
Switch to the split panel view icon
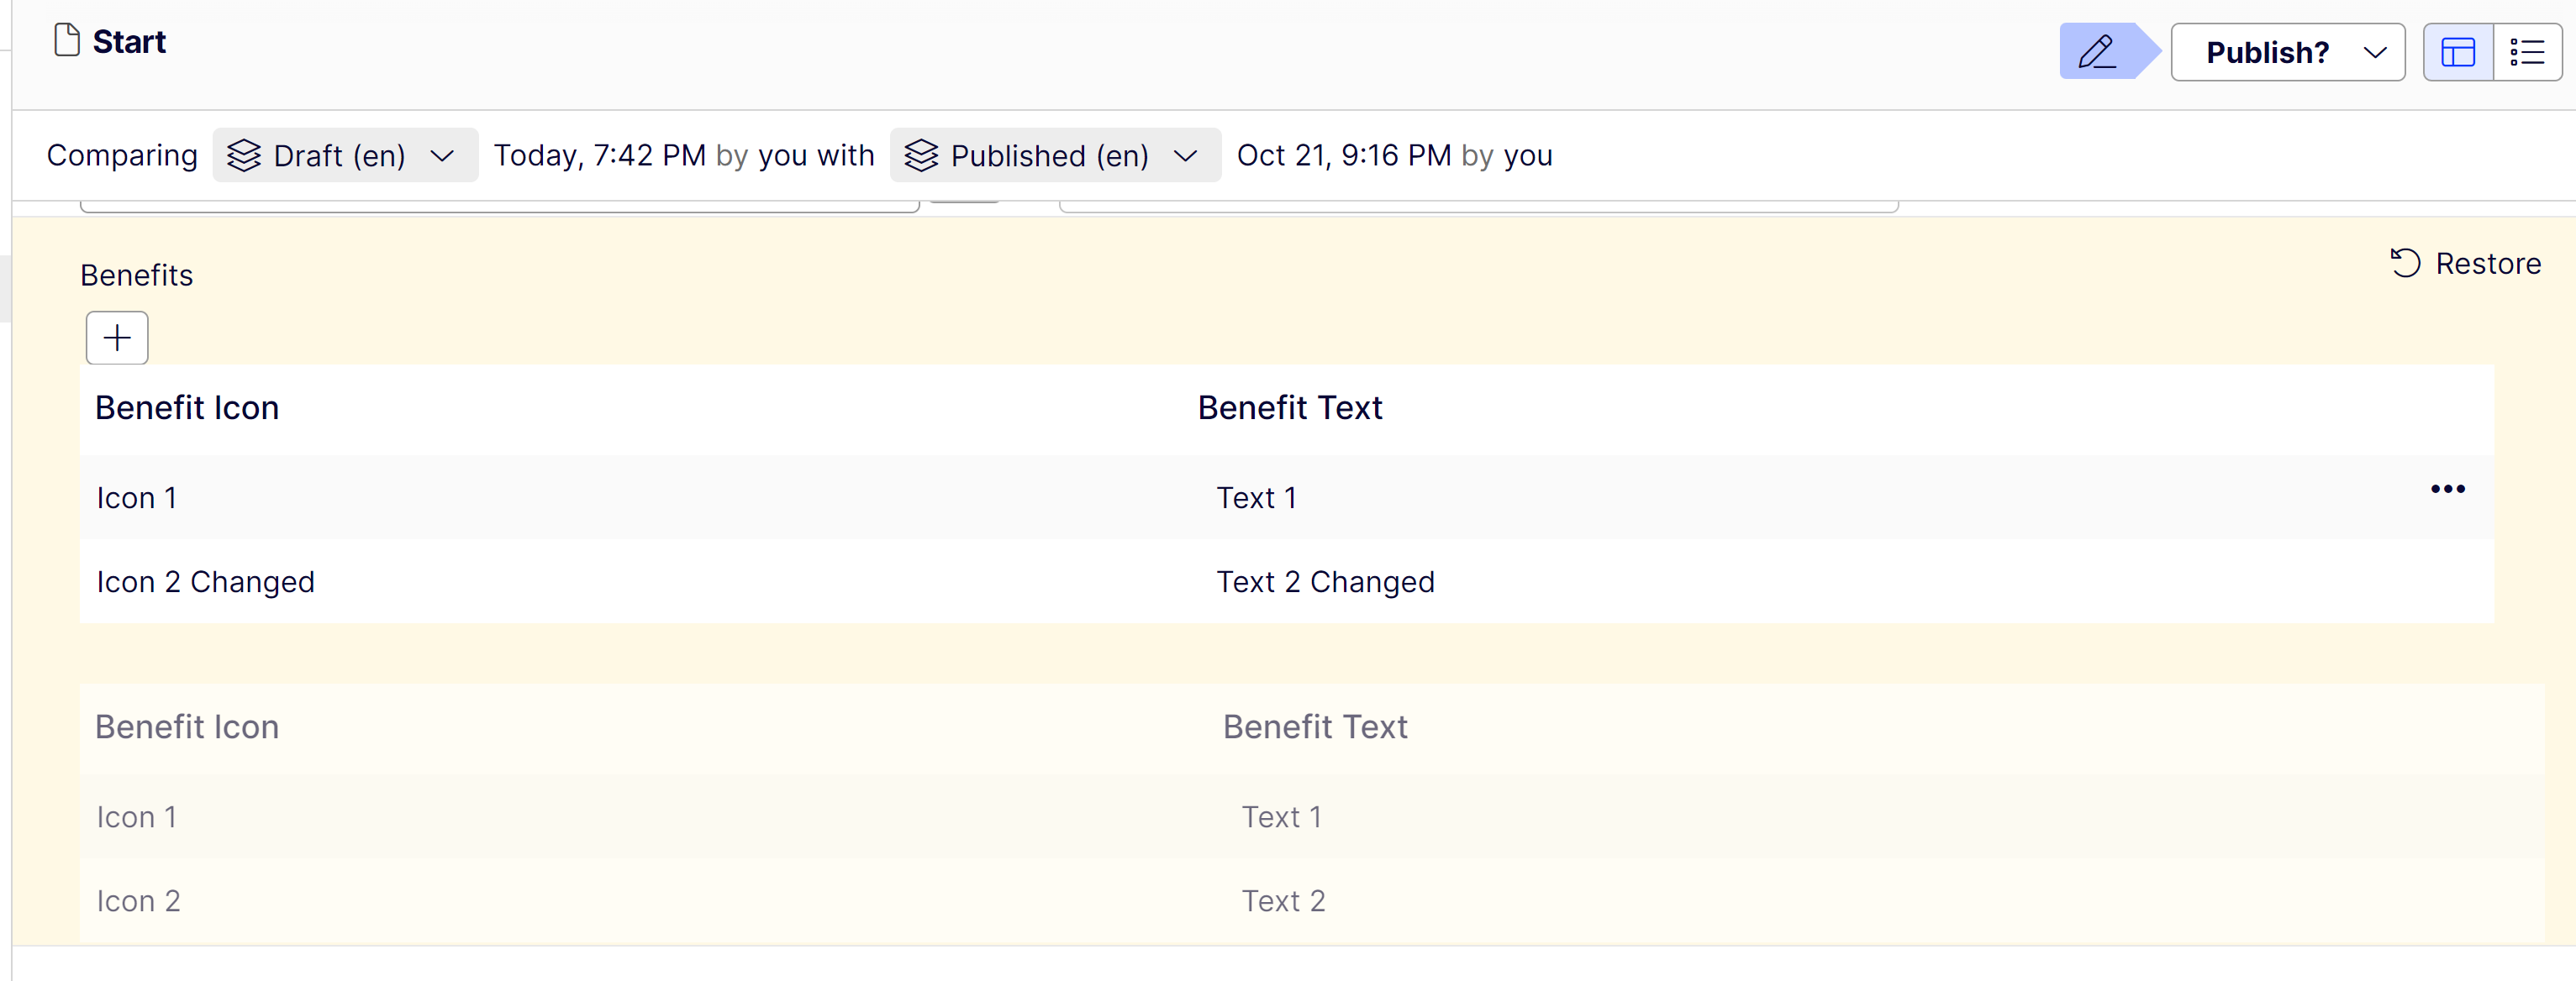[x=2458, y=52]
